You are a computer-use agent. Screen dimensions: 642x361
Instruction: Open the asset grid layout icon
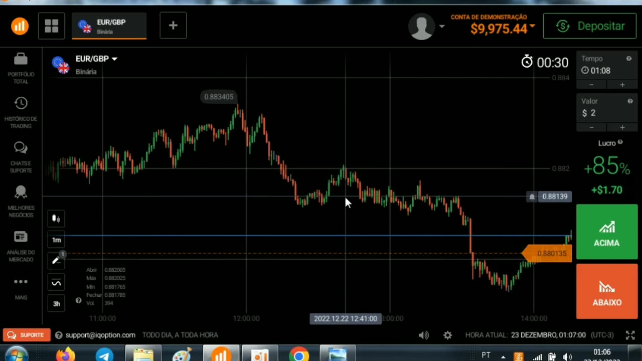51,26
